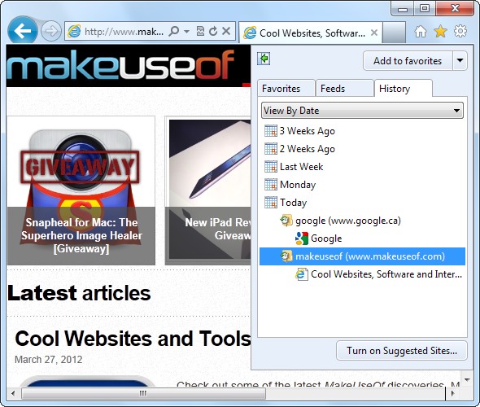
Task: Open Favorites with the star icon
Action: coord(440,31)
